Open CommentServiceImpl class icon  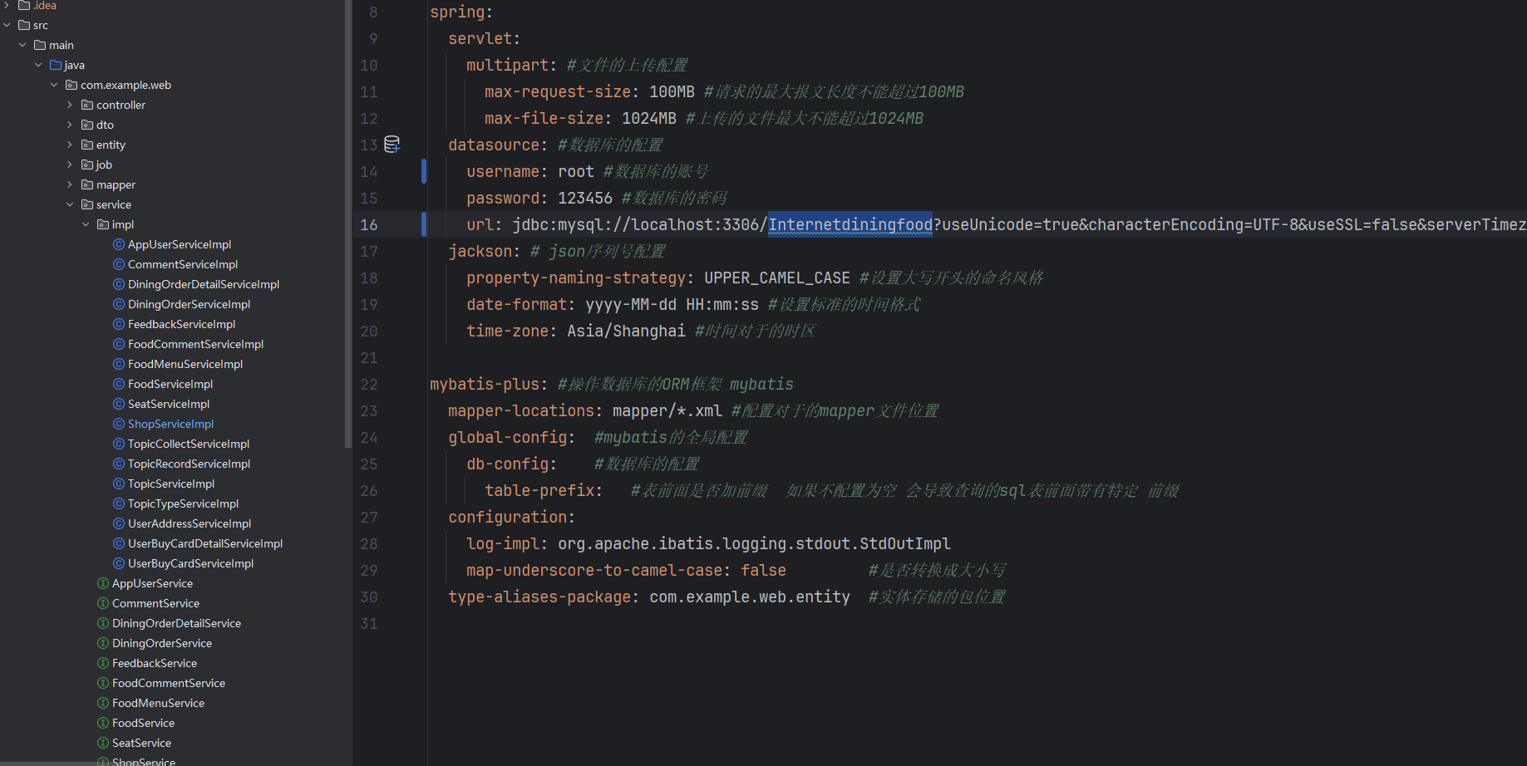click(119, 264)
